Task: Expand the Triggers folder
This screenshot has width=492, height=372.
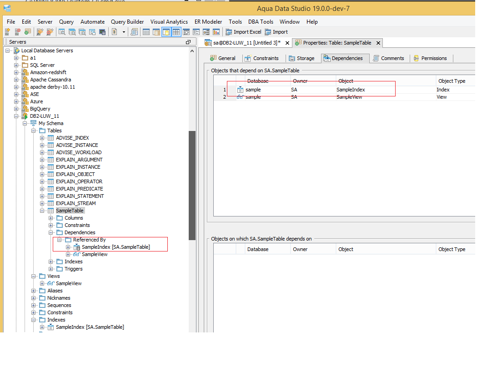Action: tap(50, 269)
